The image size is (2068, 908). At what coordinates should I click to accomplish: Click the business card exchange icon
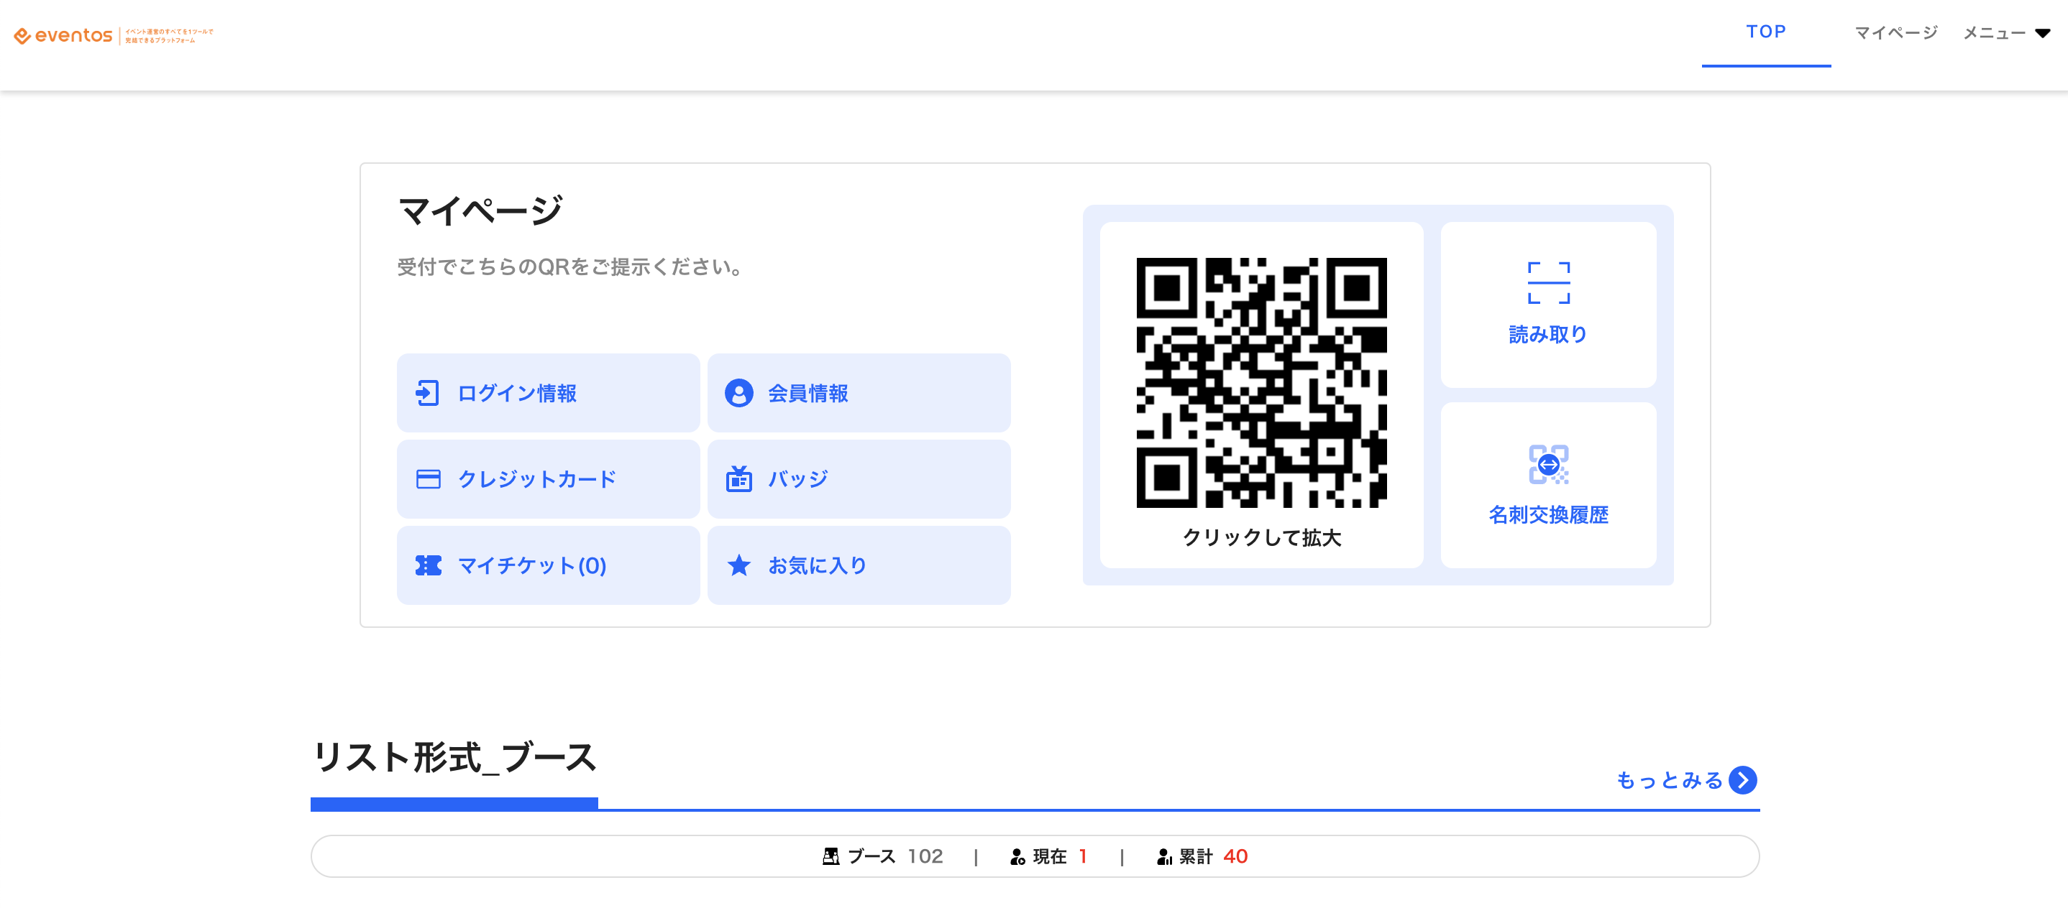(1549, 465)
